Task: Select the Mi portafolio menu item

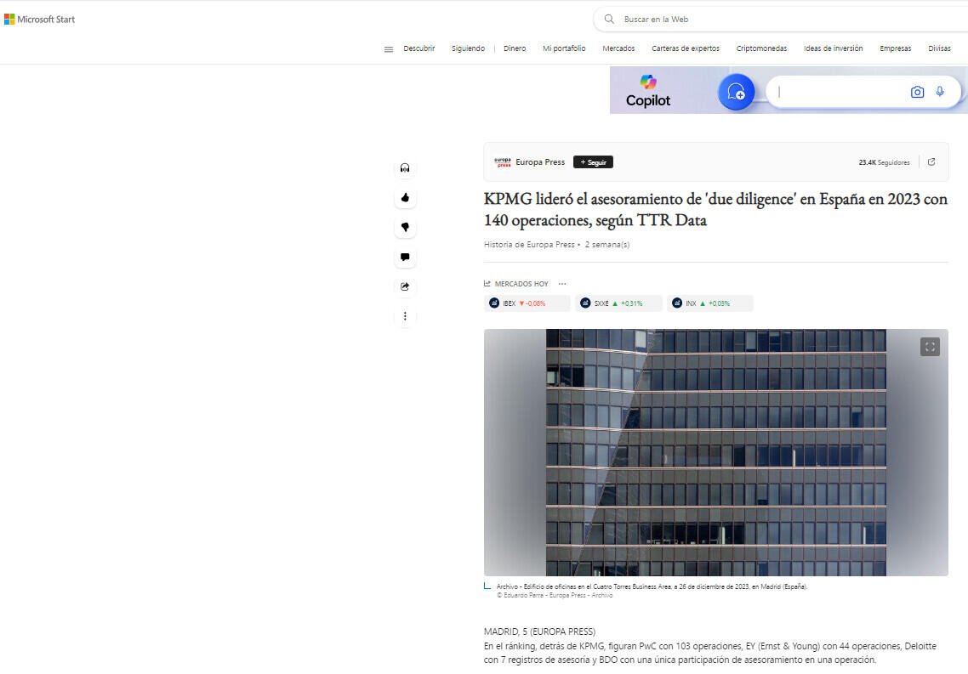Action: (x=564, y=48)
